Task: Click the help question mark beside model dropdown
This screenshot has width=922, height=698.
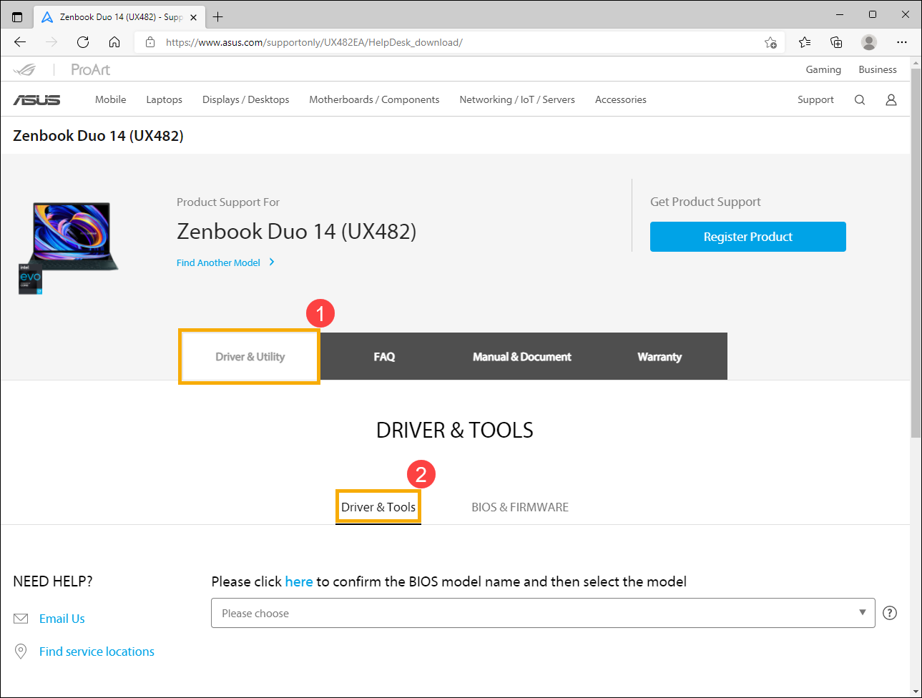Action: click(890, 613)
